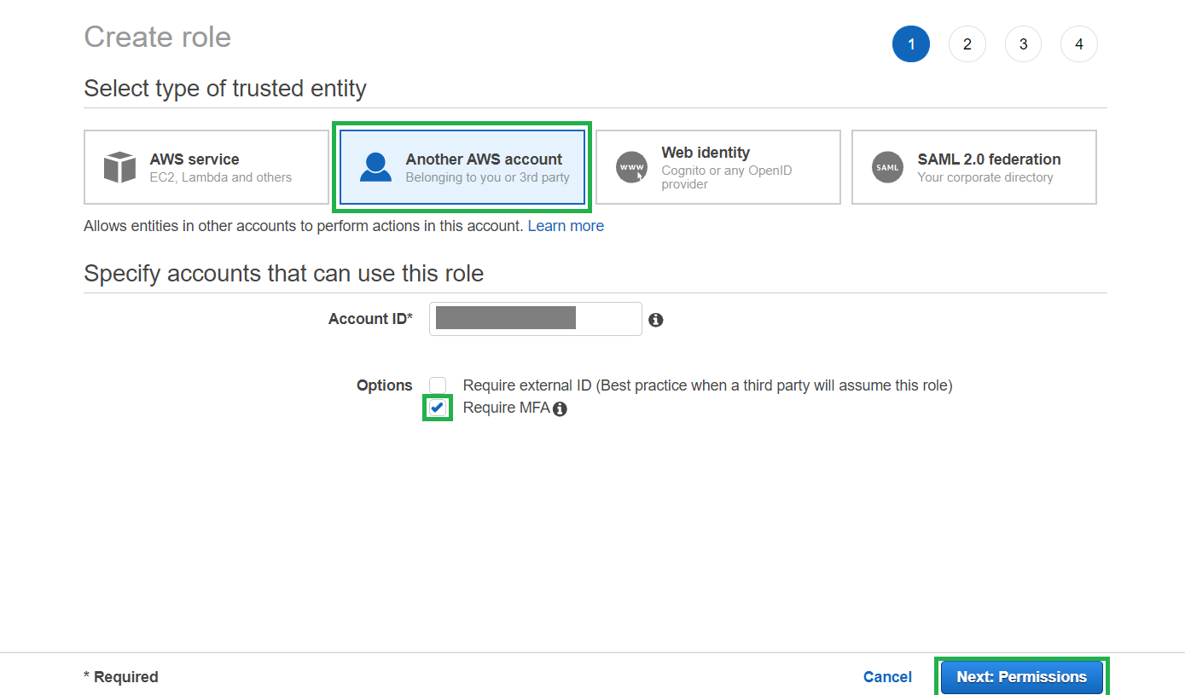Open the Account ID info tooltip
The height and width of the screenshot is (695, 1185).
click(x=655, y=319)
